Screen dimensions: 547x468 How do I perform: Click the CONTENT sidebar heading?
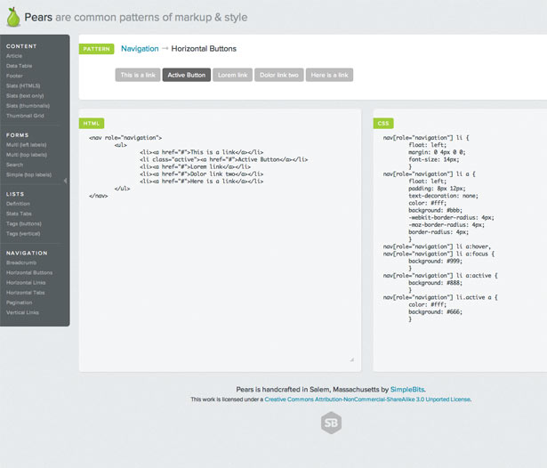click(x=21, y=46)
